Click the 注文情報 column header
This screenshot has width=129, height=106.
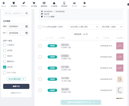(x=62, y=38)
